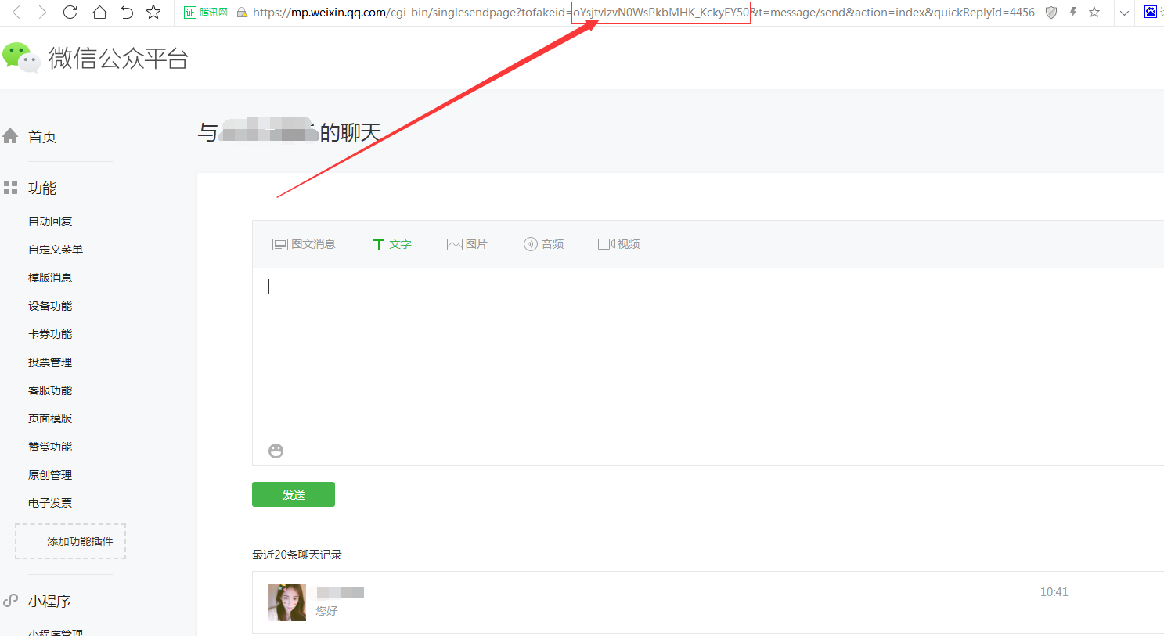
Task: Open the browser home page icon
Action: (99, 13)
